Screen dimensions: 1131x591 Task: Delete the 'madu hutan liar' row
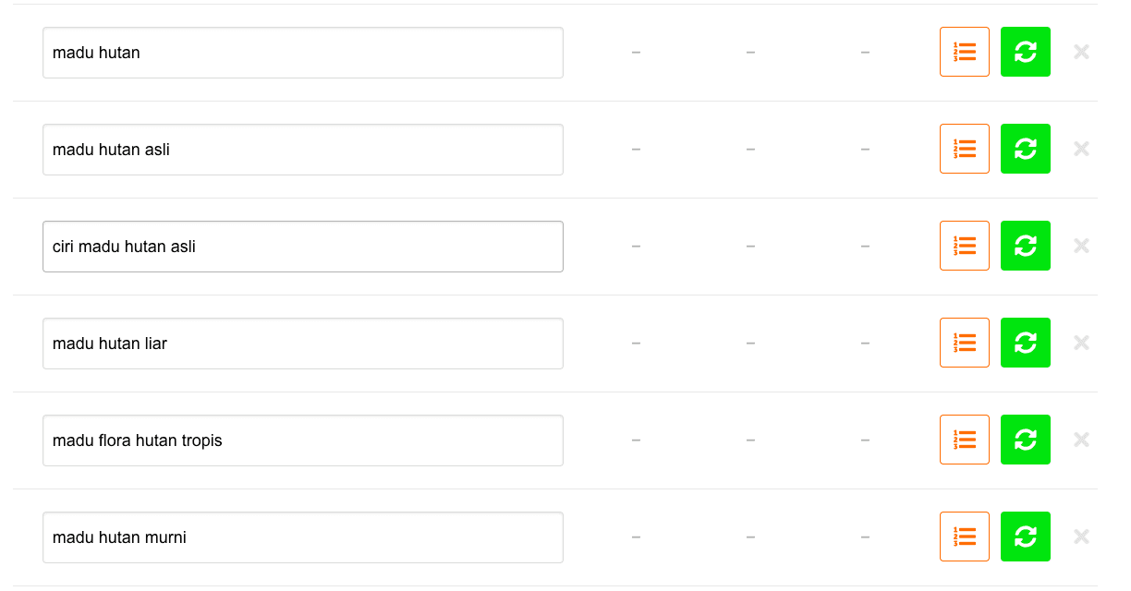tap(1081, 343)
